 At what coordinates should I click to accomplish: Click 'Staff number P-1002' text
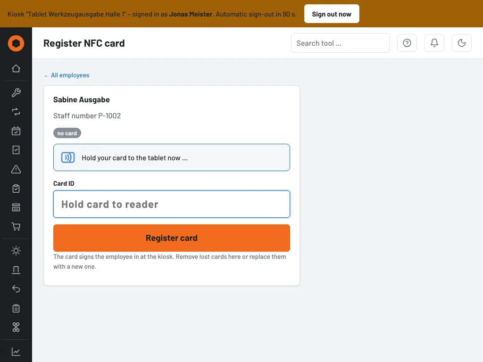[x=87, y=116]
